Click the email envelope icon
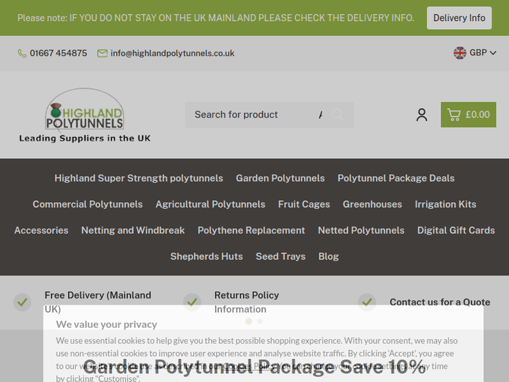Image resolution: width=509 pixels, height=382 pixels. coord(102,53)
